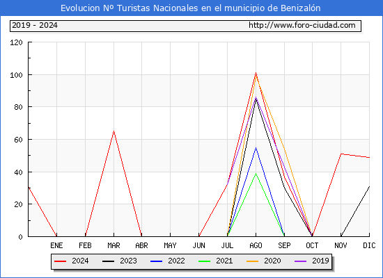Click the JUL month axis label
The width and height of the screenshot is (383, 278).
coord(227,245)
